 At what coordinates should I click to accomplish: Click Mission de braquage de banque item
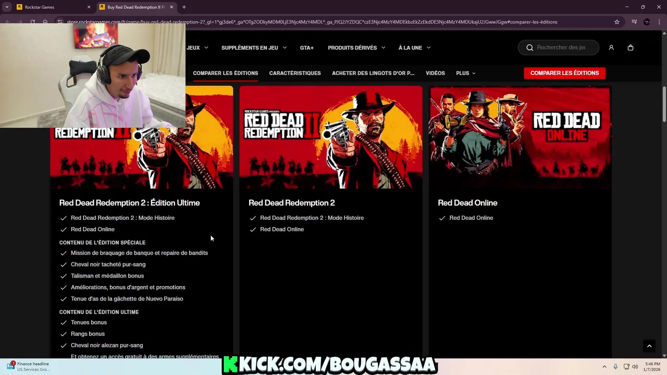(139, 253)
